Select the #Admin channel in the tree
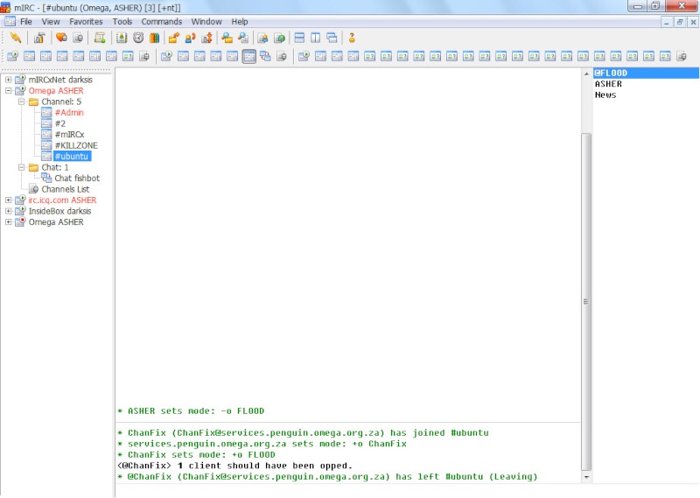Screen dimensions: 700x498 [x=69, y=113]
